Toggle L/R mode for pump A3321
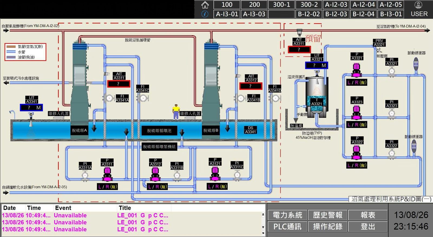Image resolution: width=433 pixels, height=237 pixels. click(x=357, y=83)
